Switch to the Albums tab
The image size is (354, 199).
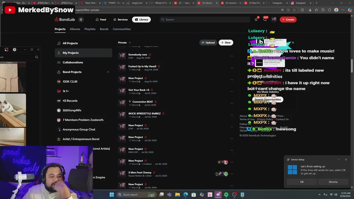(x=75, y=29)
